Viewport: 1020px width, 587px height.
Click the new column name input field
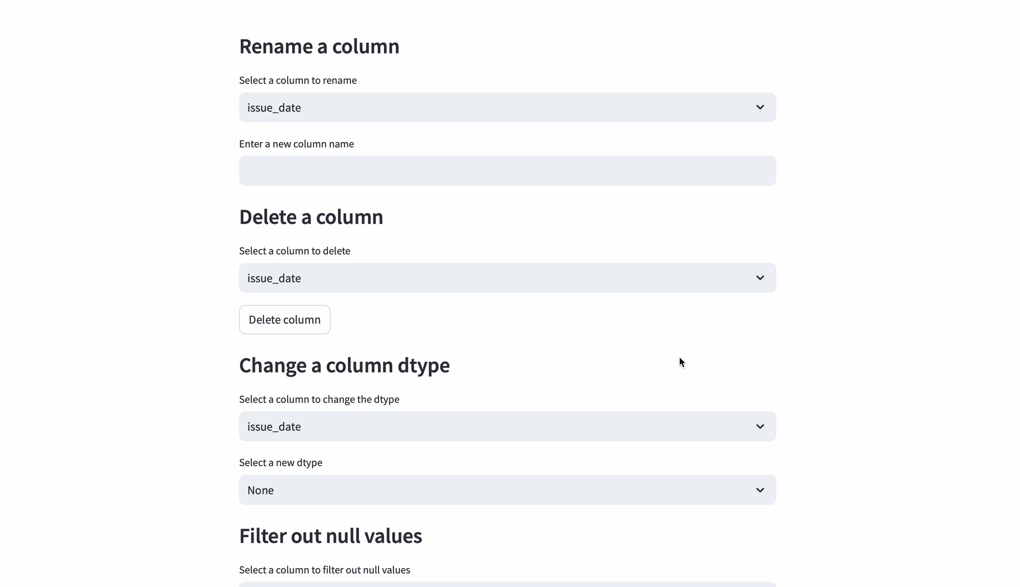507,171
